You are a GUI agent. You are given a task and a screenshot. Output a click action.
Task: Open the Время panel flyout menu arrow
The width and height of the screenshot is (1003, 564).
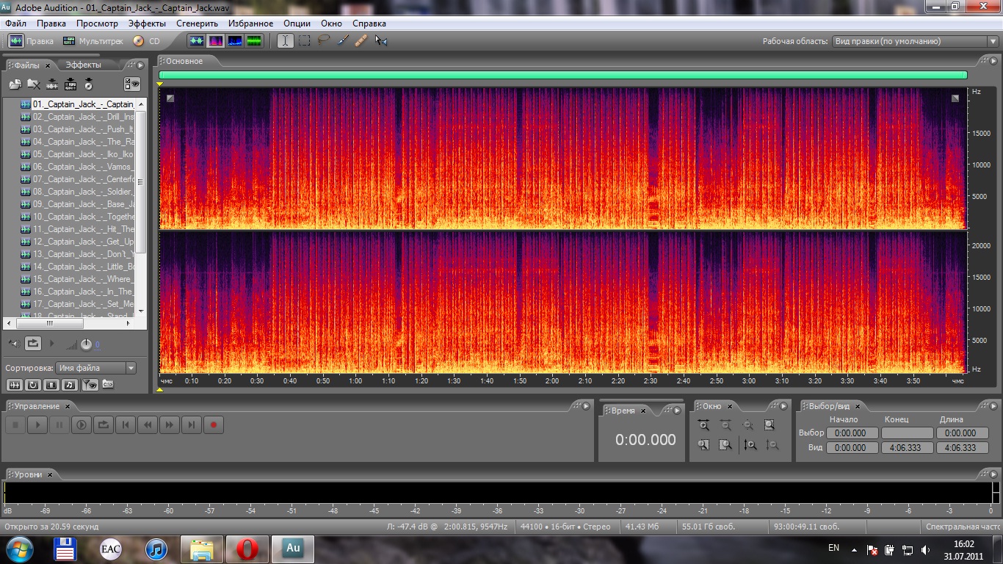click(678, 411)
